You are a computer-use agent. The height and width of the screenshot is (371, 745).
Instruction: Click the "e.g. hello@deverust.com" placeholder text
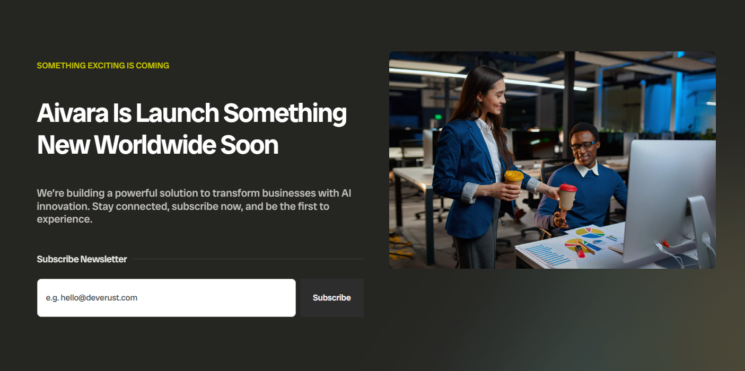pos(92,298)
